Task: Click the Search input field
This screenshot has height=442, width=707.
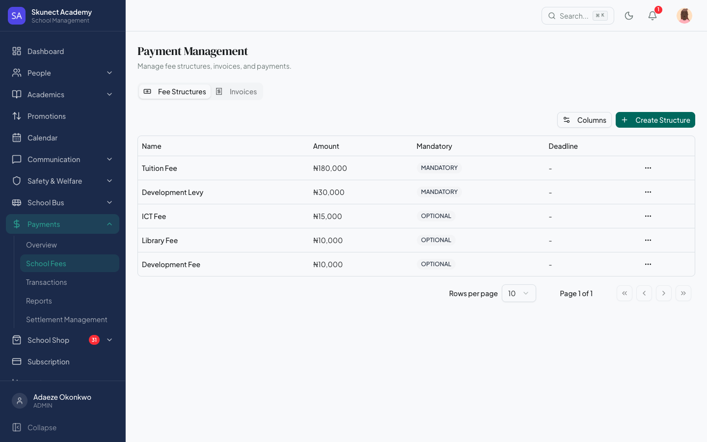Action: pos(578,16)
